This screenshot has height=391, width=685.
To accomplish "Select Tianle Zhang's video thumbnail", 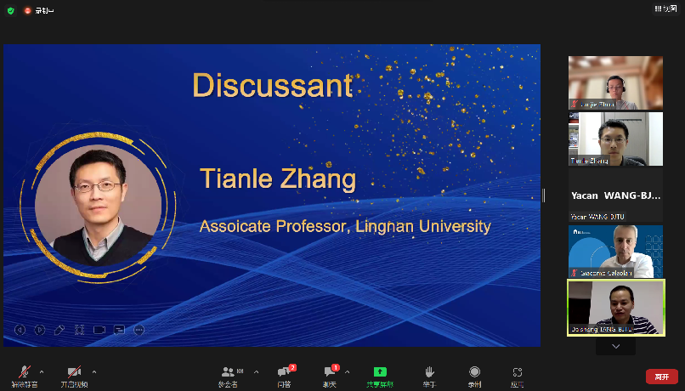I will [615, 139].
